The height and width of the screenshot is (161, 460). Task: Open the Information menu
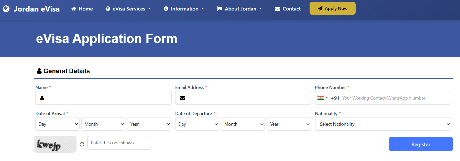(184, 9)
